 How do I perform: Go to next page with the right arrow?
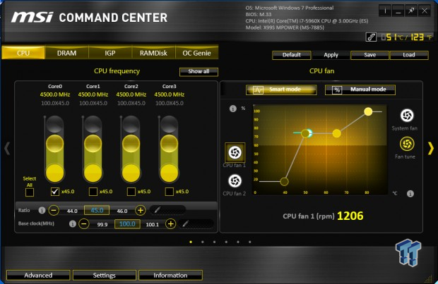tap(431, 148)
